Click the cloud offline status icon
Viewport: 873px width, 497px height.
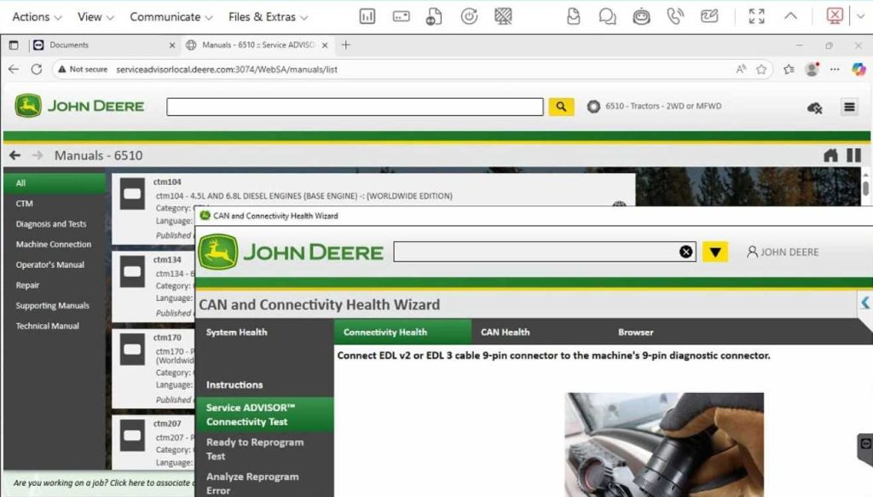(815, 107)
